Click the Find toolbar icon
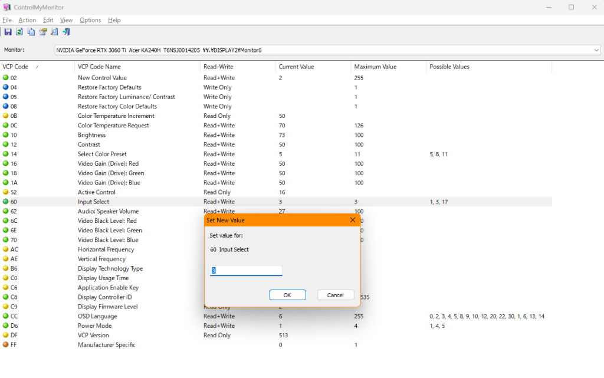 click(54, 32)
